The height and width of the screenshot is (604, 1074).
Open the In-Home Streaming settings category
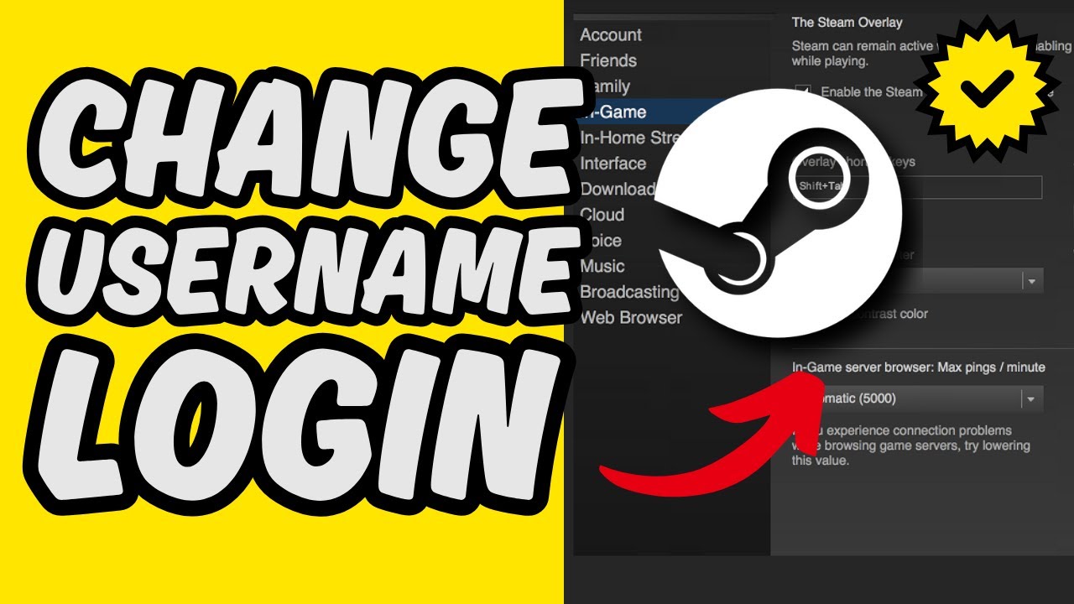[629, 138]
